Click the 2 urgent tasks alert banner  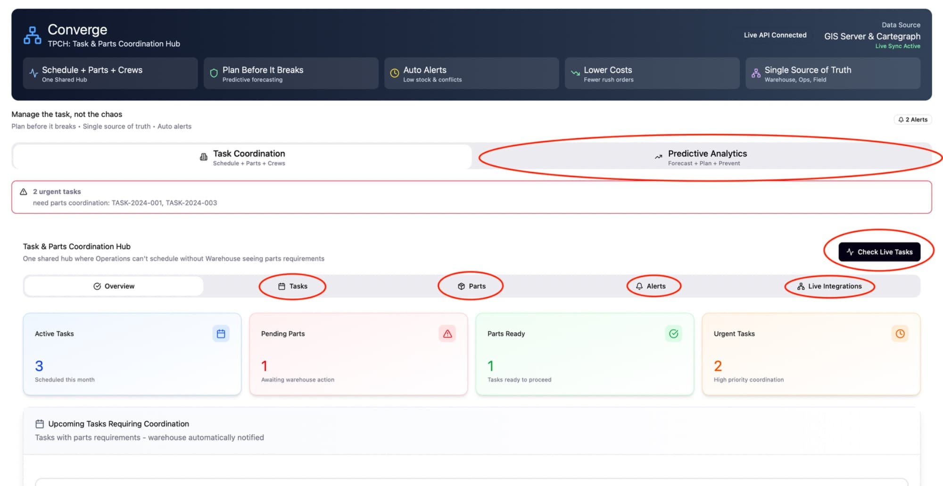point(471,197)
